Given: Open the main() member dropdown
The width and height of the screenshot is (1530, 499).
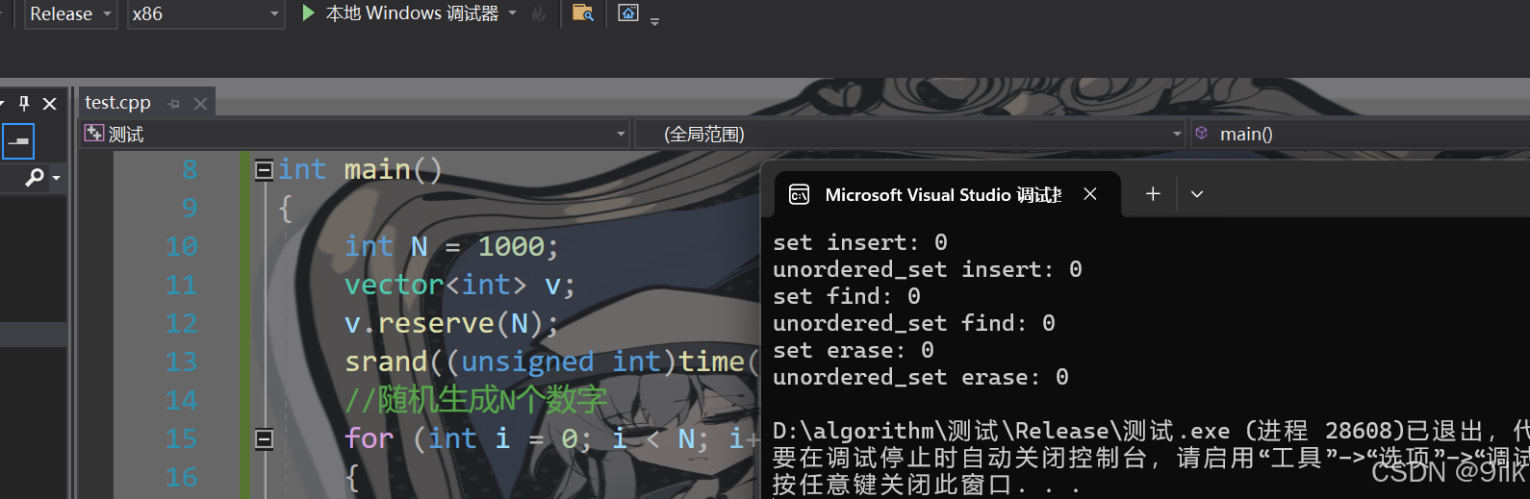Looking at the screenshot, I should point(1360,134).
